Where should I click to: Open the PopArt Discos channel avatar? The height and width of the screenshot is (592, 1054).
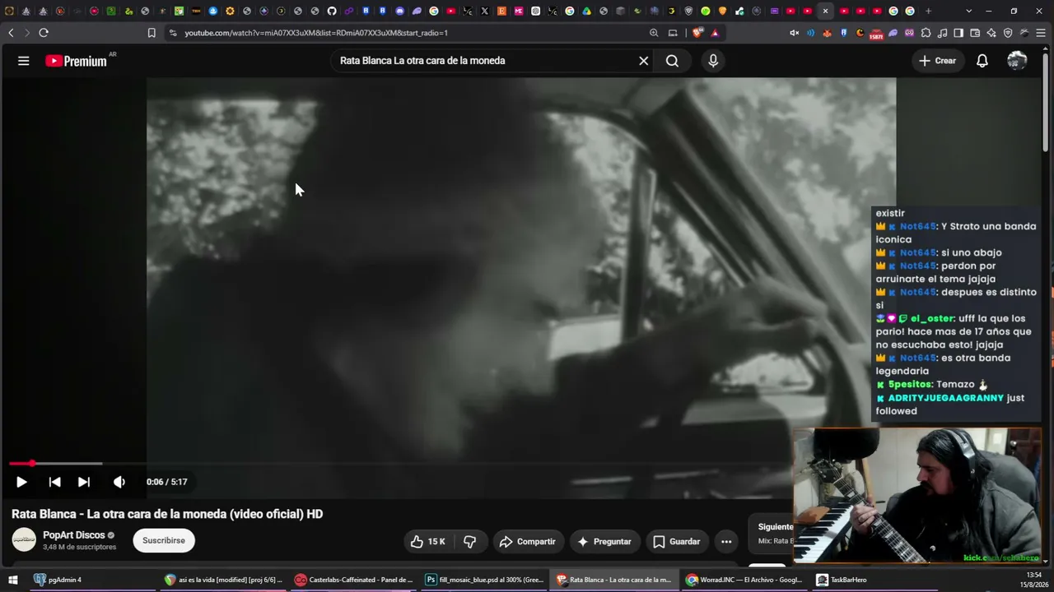[24, 540]
